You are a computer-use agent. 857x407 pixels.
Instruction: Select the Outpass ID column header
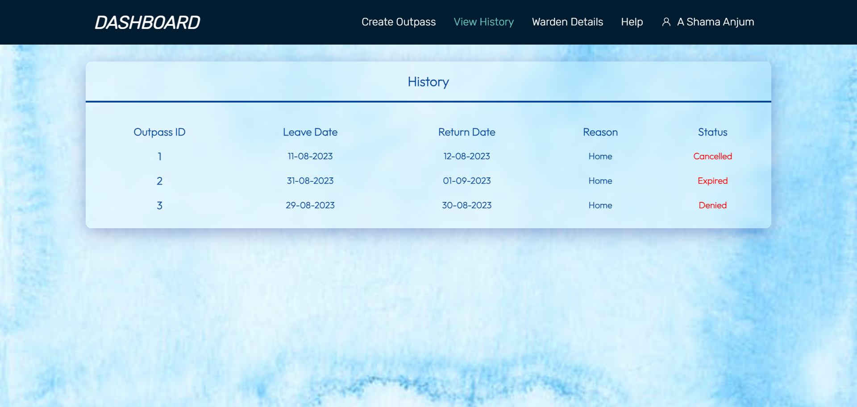click(159, 132)
